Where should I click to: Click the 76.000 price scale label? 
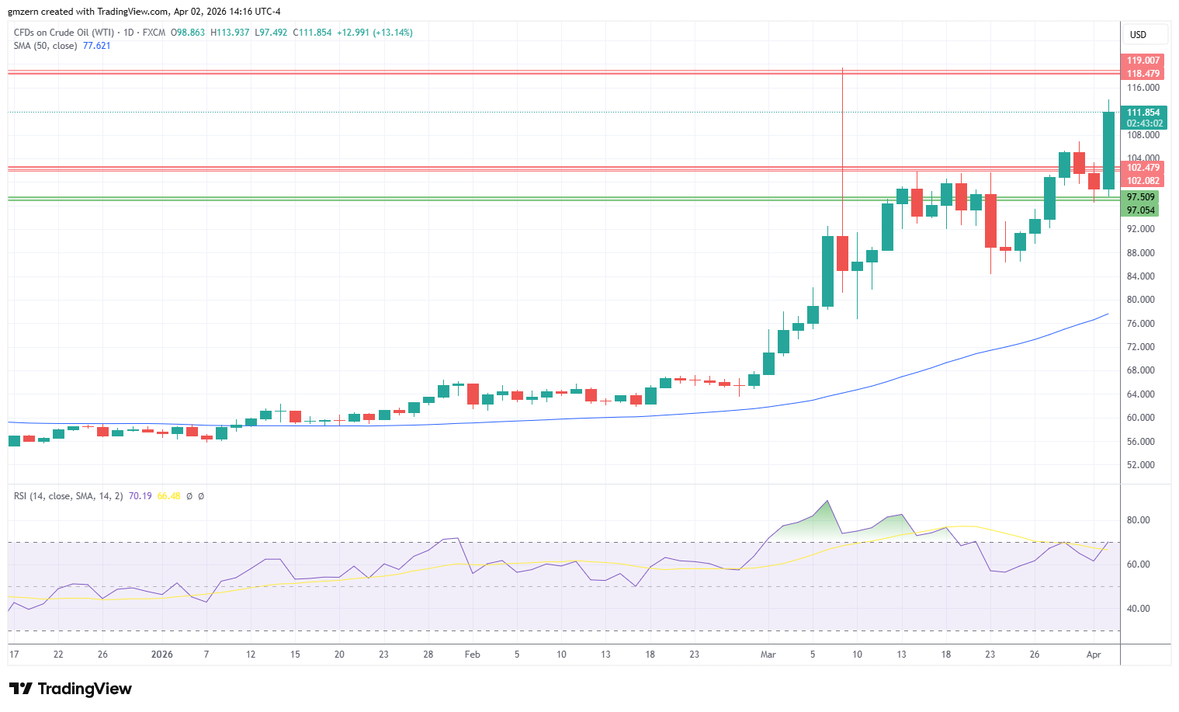(x=1141, y=324)
